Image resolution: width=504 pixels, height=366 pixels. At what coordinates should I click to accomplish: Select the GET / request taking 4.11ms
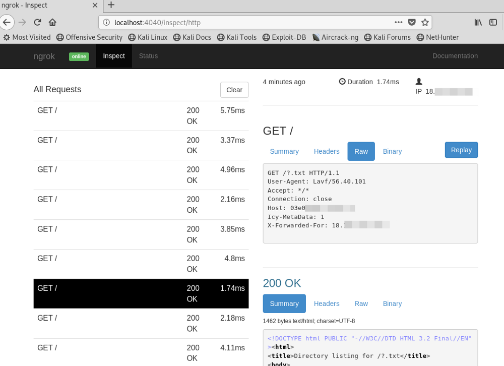pos(141,352)
